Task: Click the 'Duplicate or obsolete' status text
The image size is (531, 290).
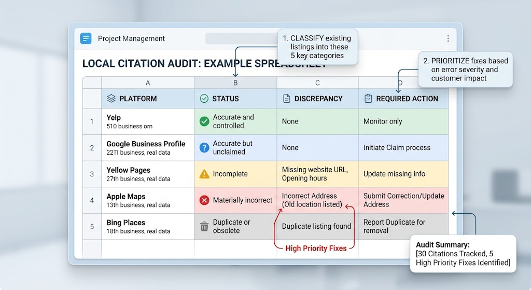Action: pos(232,226)
